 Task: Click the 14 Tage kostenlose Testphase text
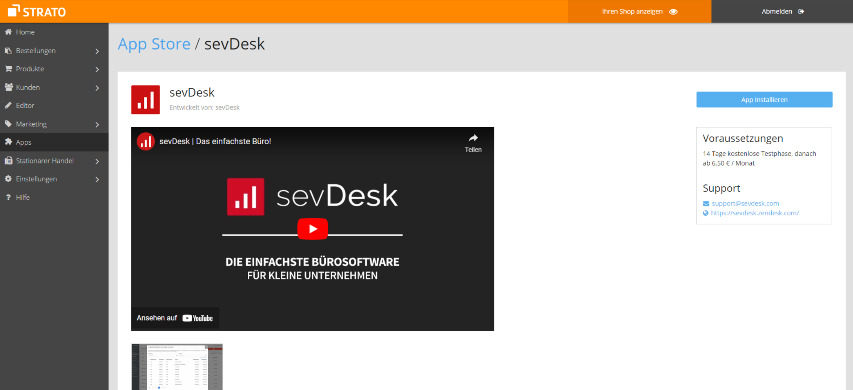tap(759, 158)
